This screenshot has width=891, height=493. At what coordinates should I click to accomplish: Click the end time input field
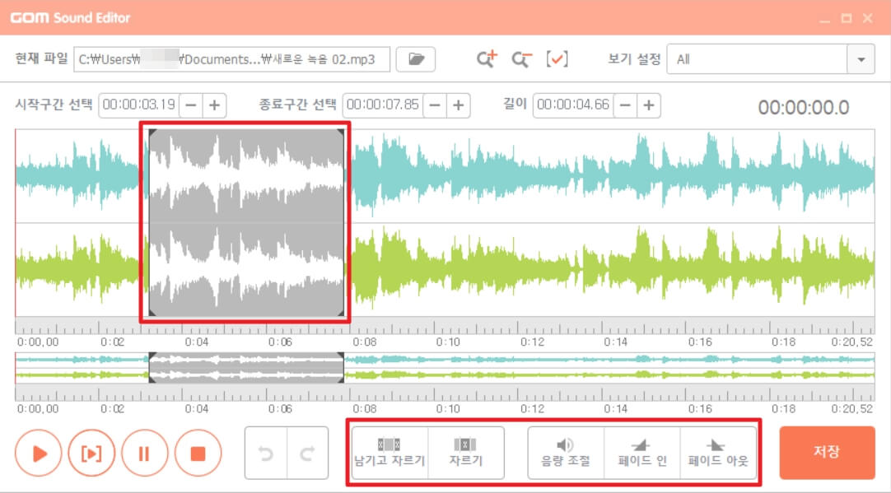click(381, 105)
